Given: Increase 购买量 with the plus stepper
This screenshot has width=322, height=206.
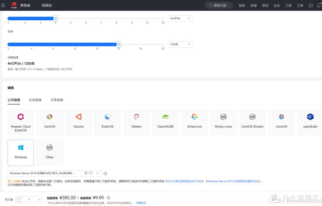Looking at the screenshot, I should (39, 199).
